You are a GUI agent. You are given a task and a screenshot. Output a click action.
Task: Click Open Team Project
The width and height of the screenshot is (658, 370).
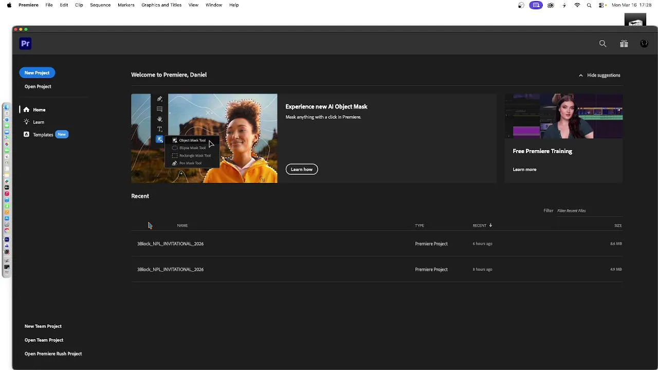click(44, 340)
